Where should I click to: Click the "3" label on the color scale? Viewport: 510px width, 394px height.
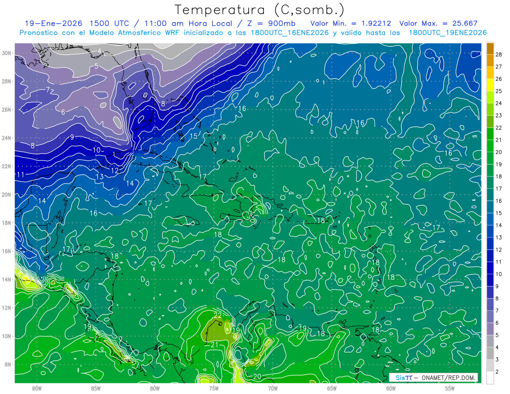point(498,360)
